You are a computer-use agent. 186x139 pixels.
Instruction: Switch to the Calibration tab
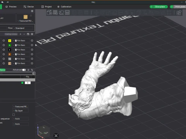64,7
